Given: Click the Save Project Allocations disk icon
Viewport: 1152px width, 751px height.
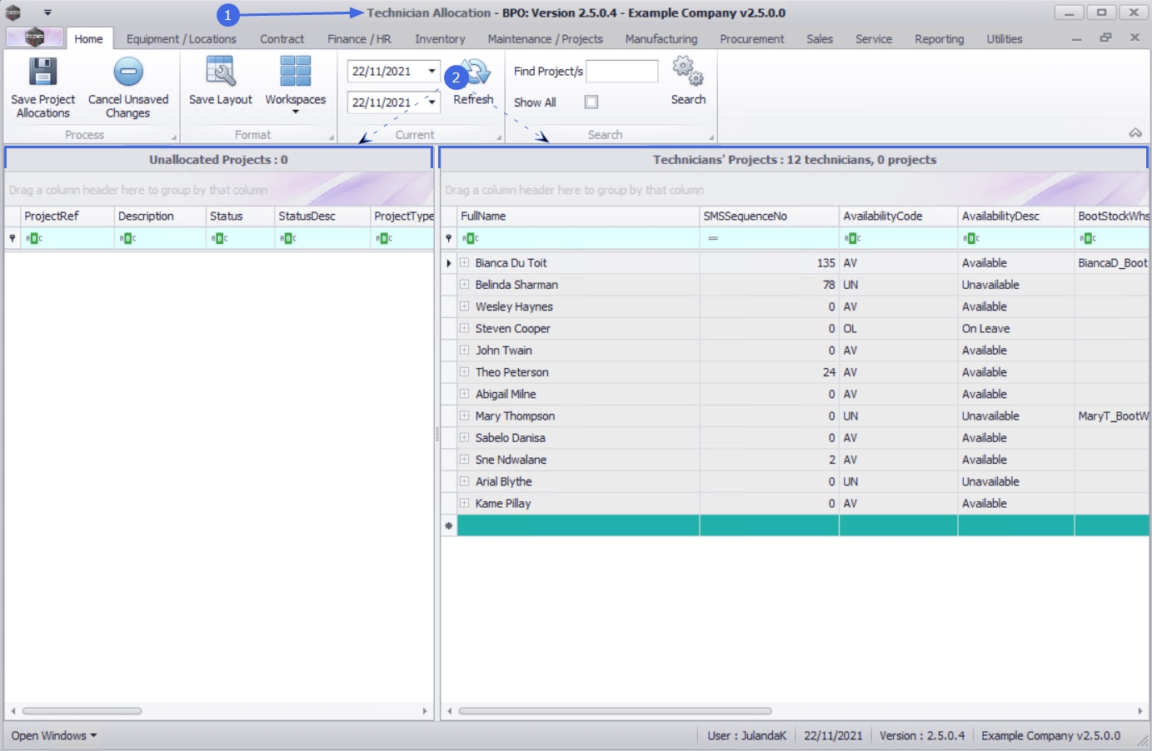Looking at the screenshot, I should (x=42, y=72).
